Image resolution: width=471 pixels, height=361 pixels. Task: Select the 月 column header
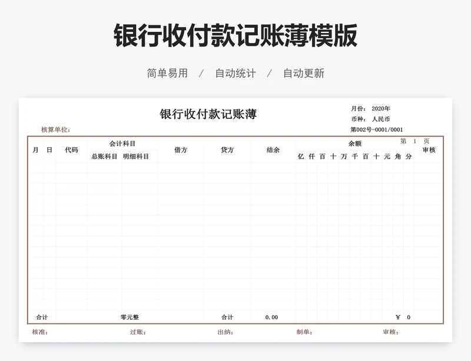click(x=35, y=150)
